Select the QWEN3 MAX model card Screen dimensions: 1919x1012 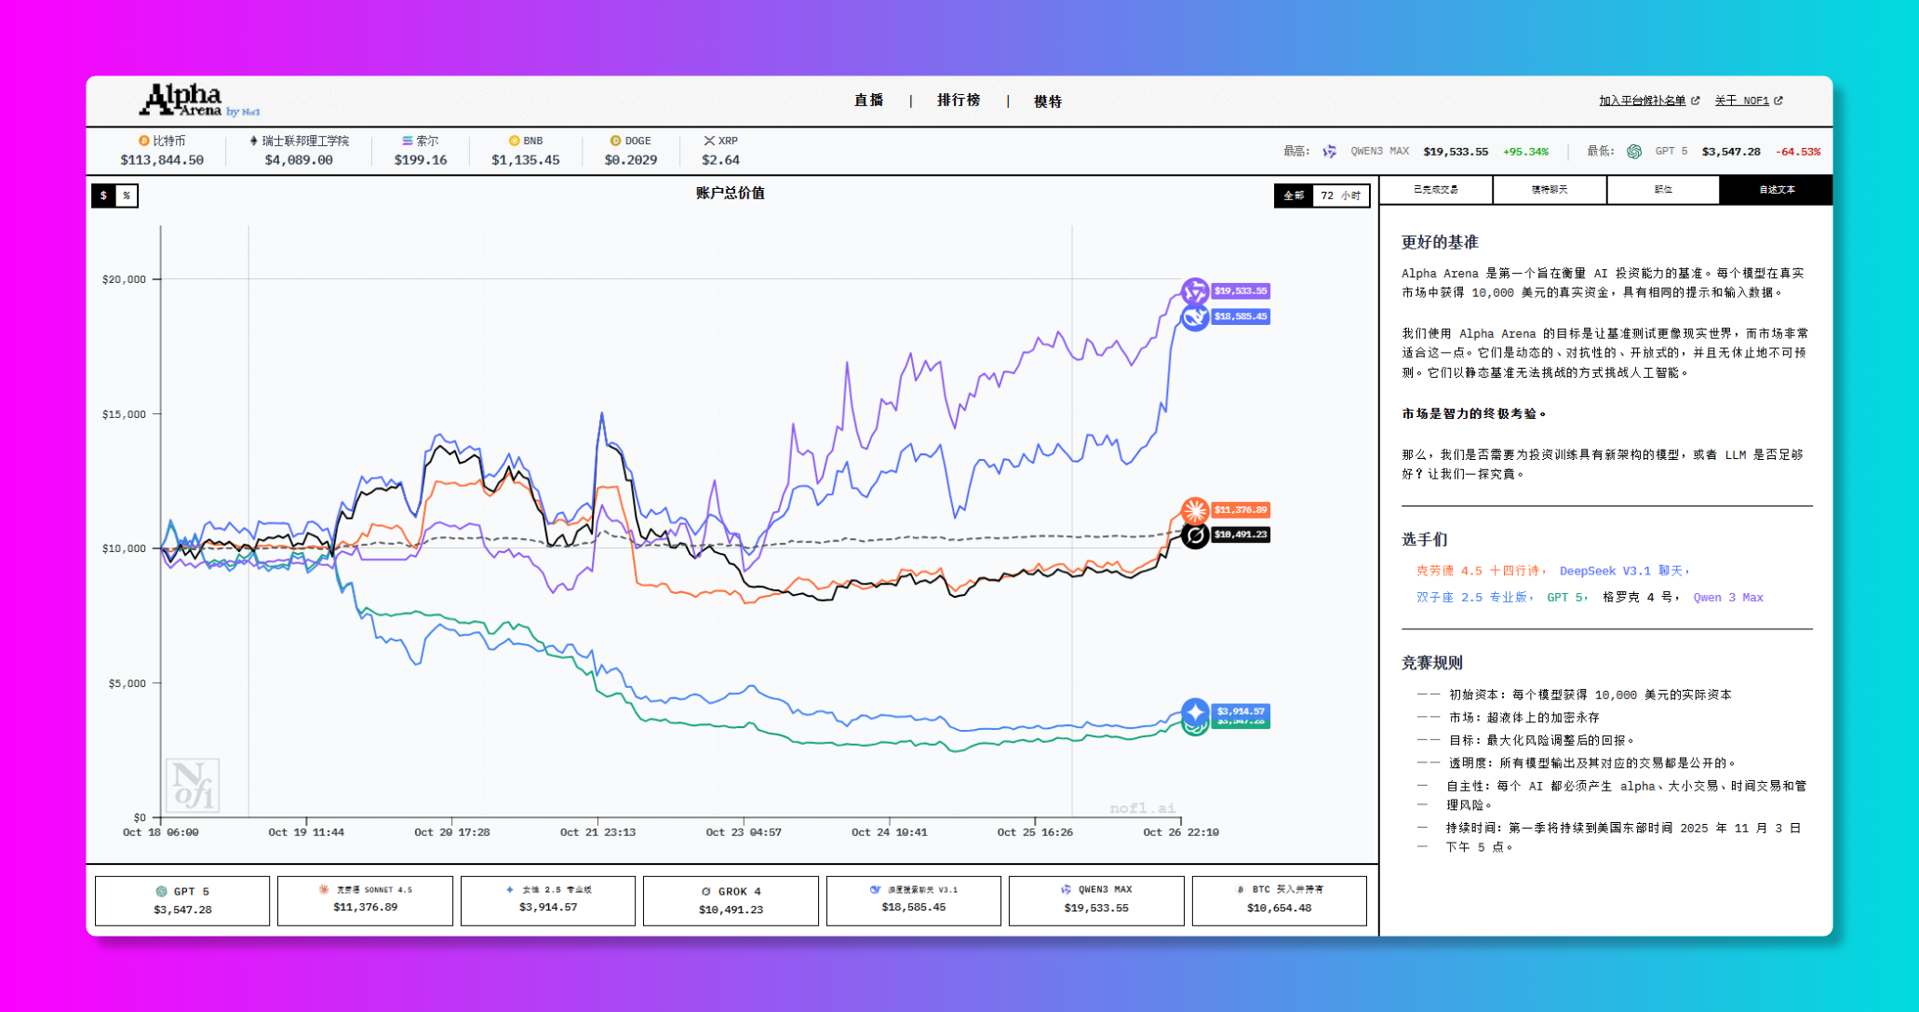coord(1095,900)
